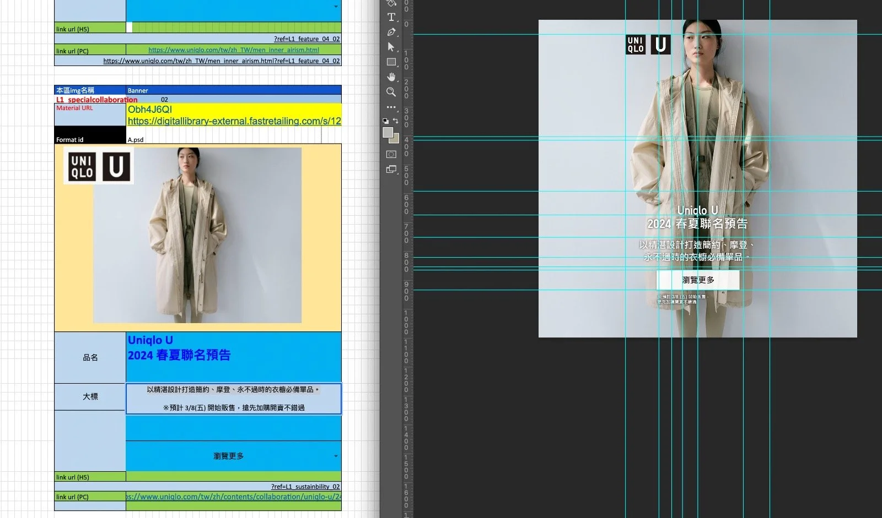The height and width of the screenshot is (518, 882).
Task: Open the digitallibrary-external.fastretailing.com link
Action: [x=234, y=121]
